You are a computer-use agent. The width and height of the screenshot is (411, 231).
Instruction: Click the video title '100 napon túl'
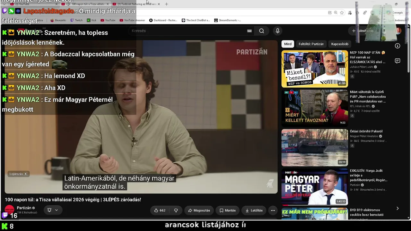click(73, 200)
